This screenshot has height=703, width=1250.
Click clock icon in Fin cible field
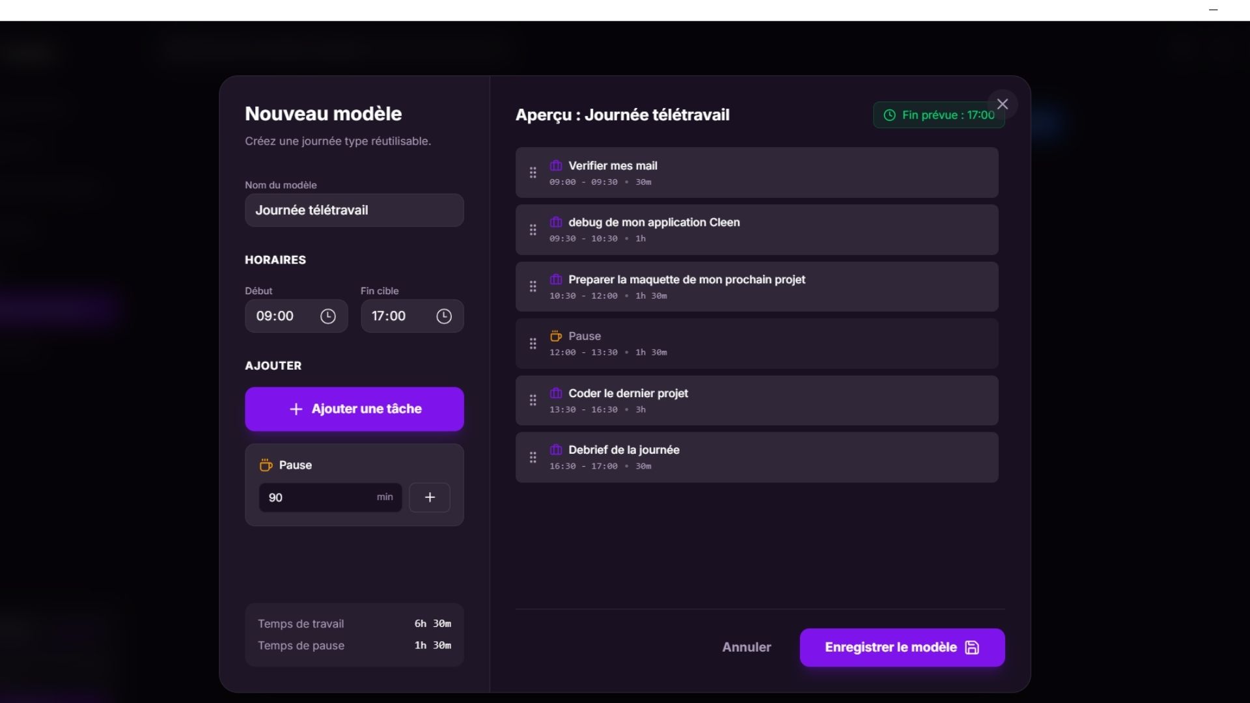click(444, 316)
